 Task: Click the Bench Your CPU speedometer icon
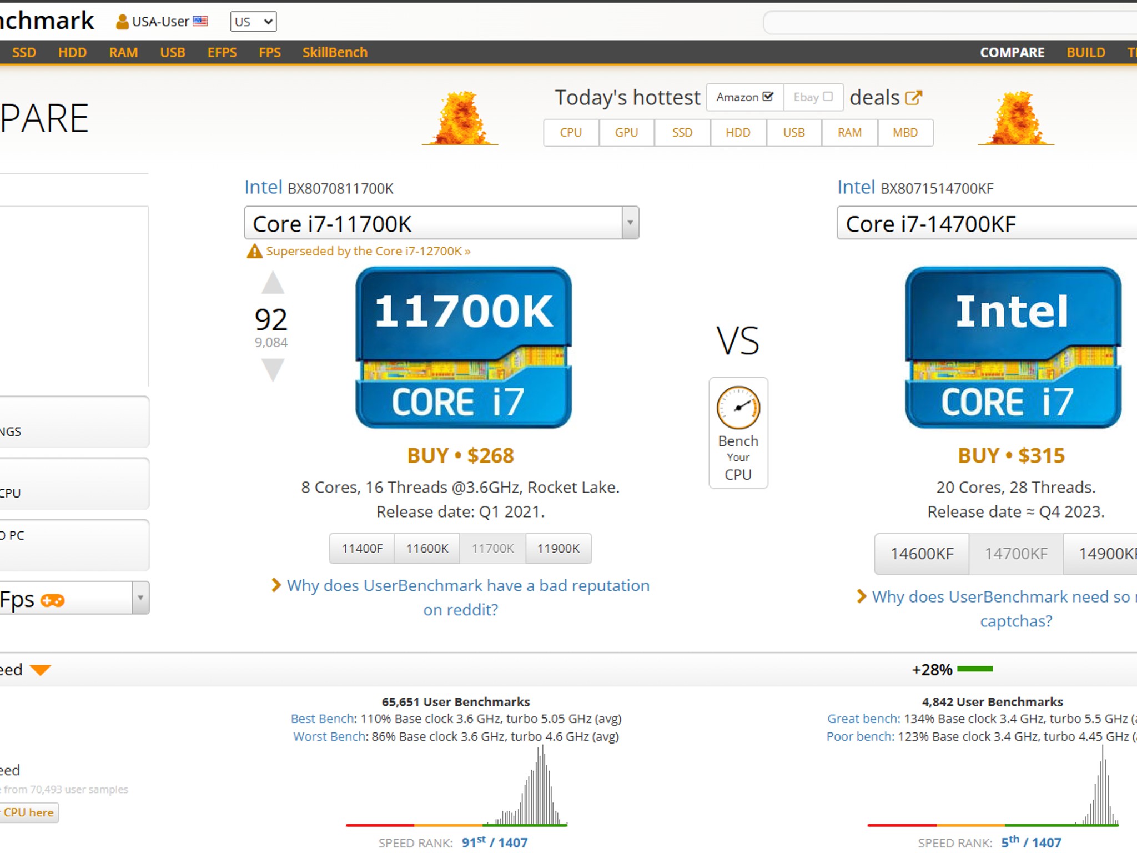tap(738, 408)
